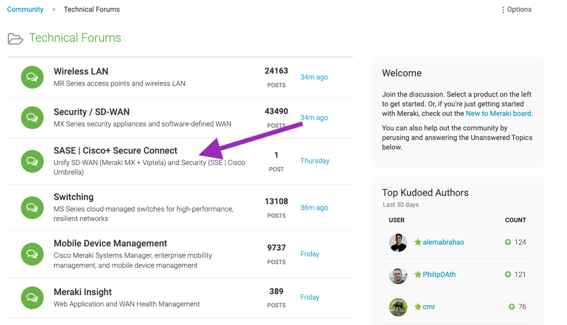This screenshot has height=325, width=567.
Task: Click alemabrahao's avatar picture
Action: pyautogui.click(x=398, y=242)
